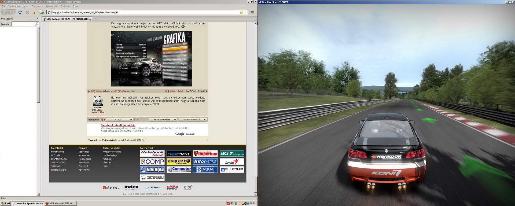Open the GAMEPOD.hu portal link
The width and height of the screenshot is (515, 206).
[60, 159]
